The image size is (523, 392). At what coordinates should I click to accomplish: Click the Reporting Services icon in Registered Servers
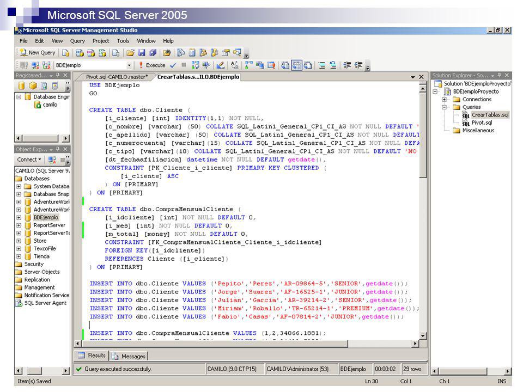[x=44, y=85]
